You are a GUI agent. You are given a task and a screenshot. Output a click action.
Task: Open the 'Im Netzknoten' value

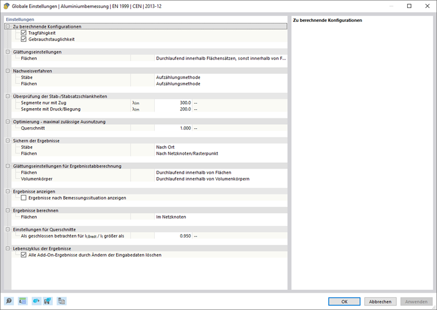[x=221, y=217]
